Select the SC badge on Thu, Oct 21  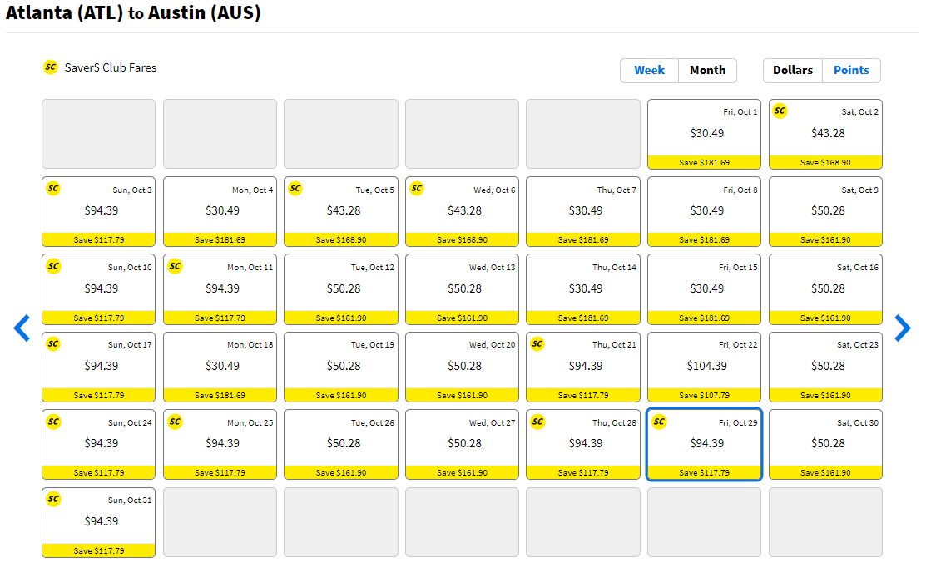tap(537, 343)
